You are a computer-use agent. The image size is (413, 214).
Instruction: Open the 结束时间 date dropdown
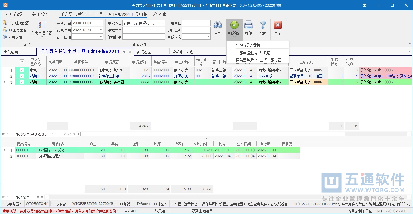coord(101,30)
